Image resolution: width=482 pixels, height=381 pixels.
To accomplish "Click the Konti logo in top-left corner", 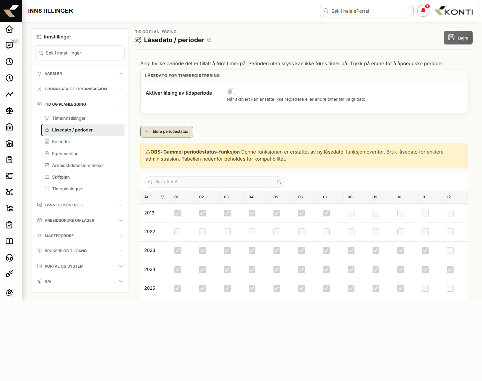I will tap(11, 11).
